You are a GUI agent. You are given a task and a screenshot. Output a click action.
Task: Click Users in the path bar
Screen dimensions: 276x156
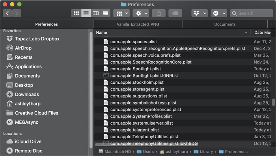(x=145, y=152)
